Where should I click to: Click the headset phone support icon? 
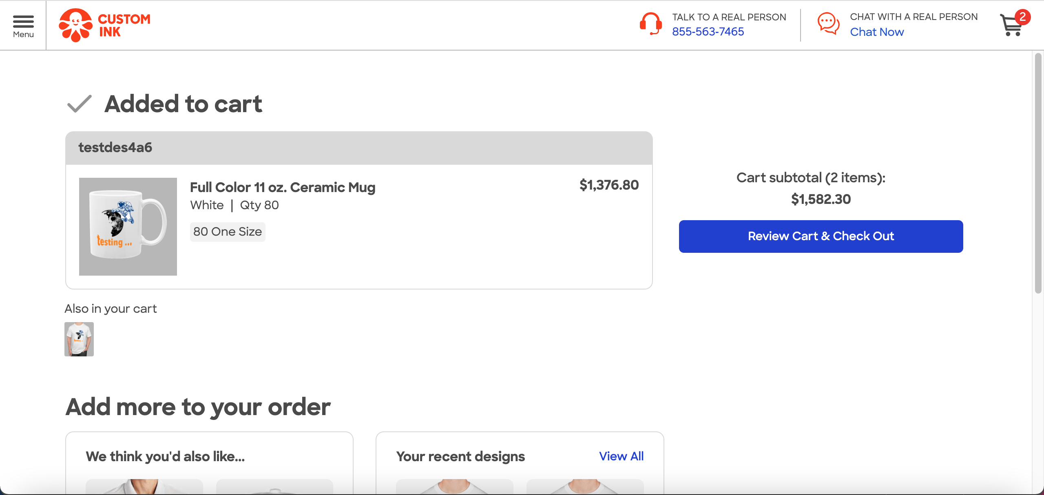point(650,24)
